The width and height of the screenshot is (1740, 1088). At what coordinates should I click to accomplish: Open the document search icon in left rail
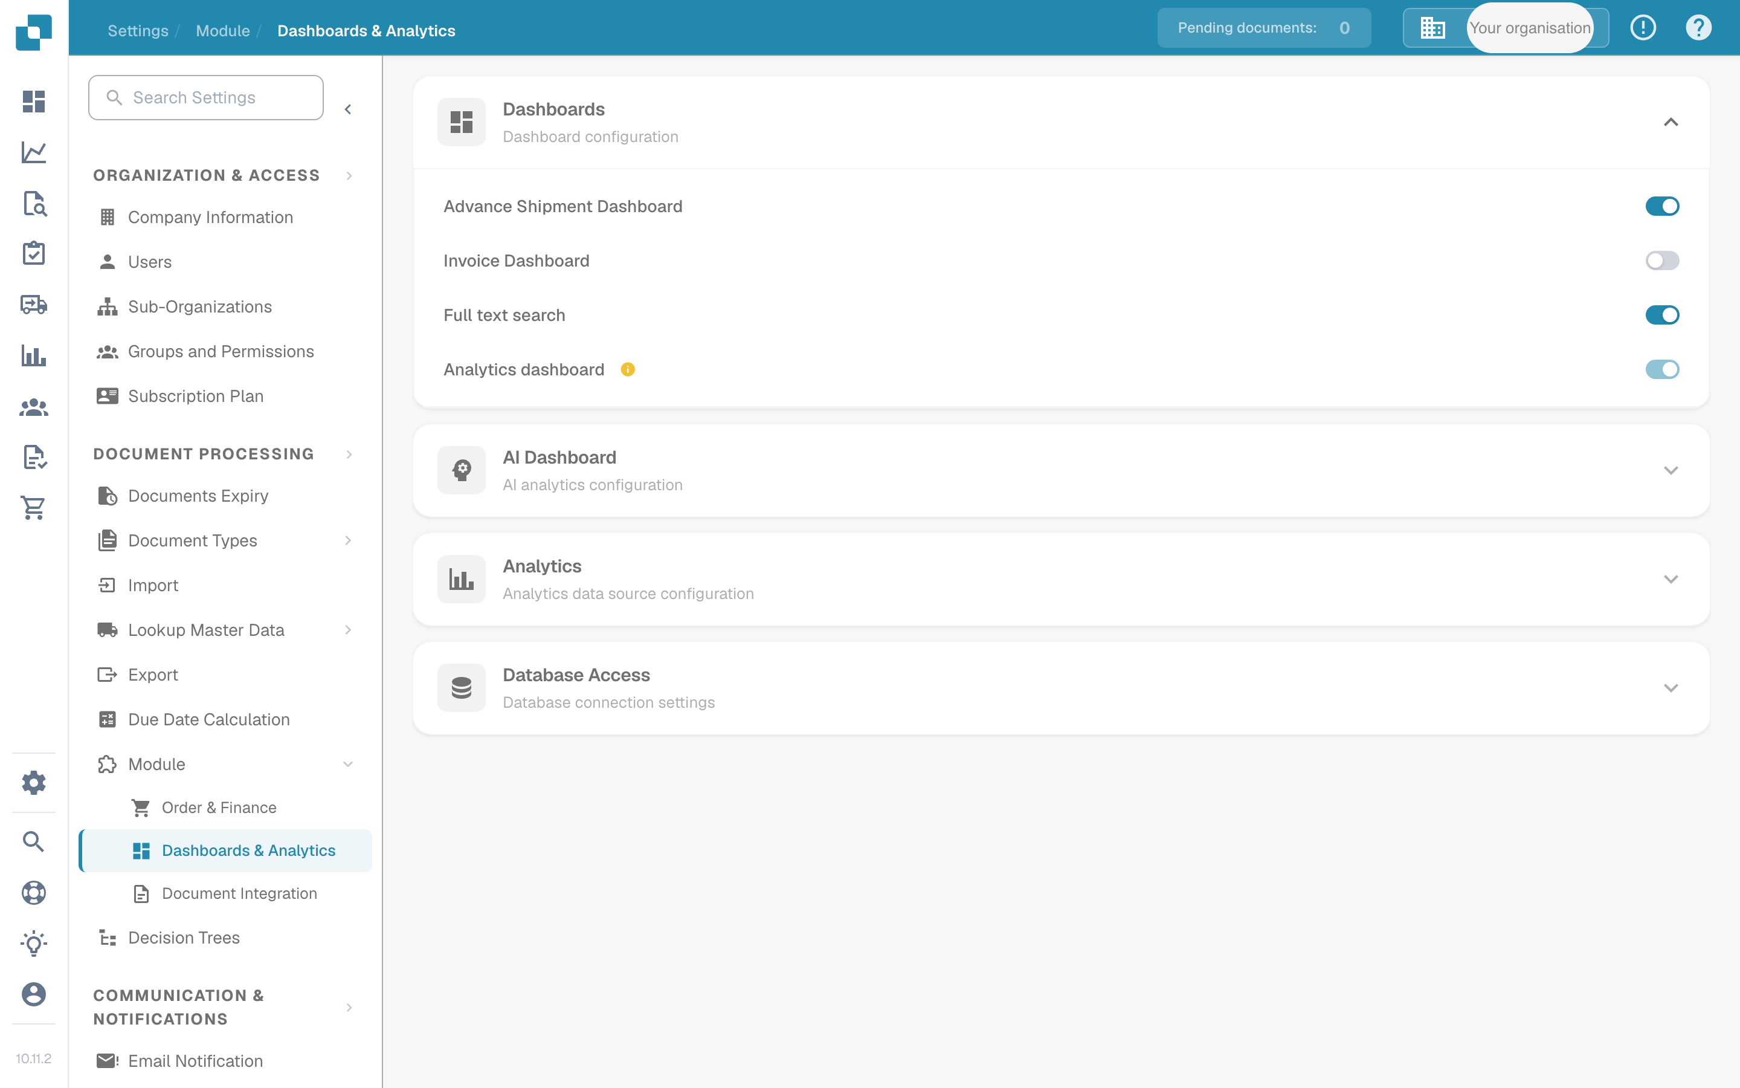34,204
